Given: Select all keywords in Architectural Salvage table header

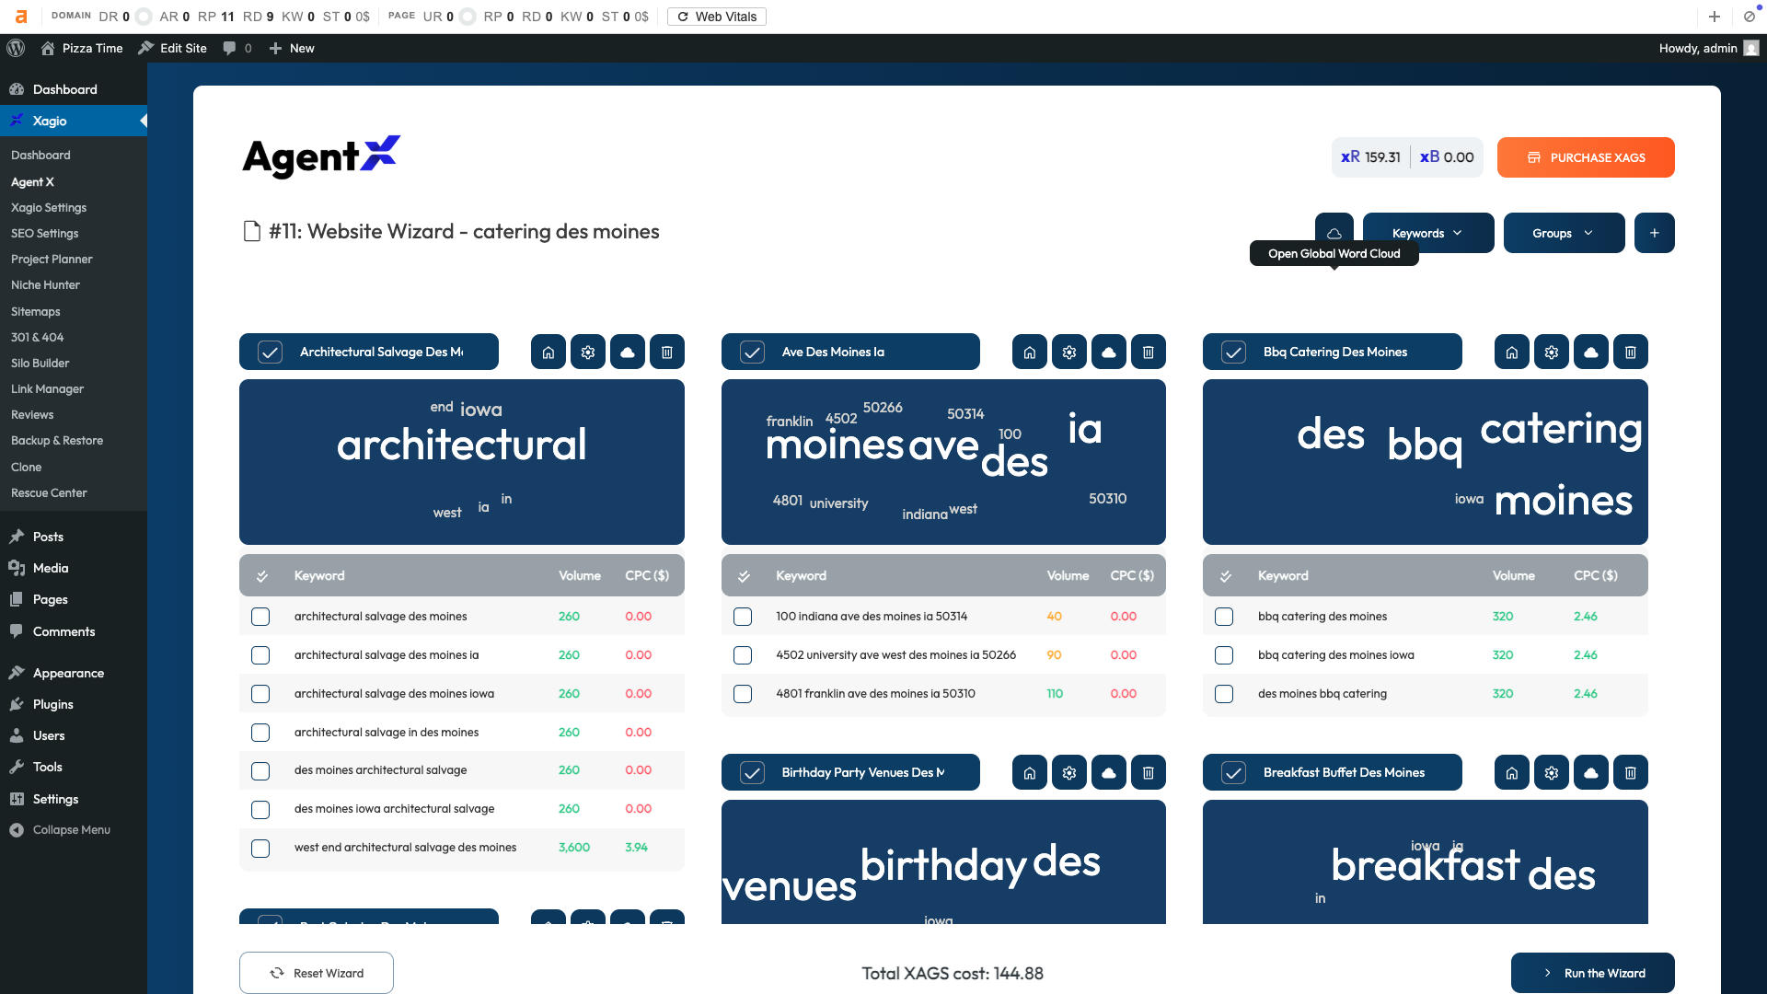Looking at the screenshot, I should click(262, 576).
